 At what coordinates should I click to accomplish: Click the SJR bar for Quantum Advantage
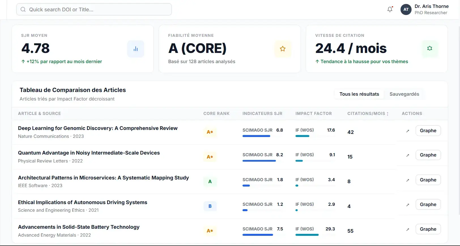(x=259, y=161)
